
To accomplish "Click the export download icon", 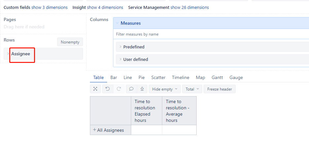I will (142, 89).
